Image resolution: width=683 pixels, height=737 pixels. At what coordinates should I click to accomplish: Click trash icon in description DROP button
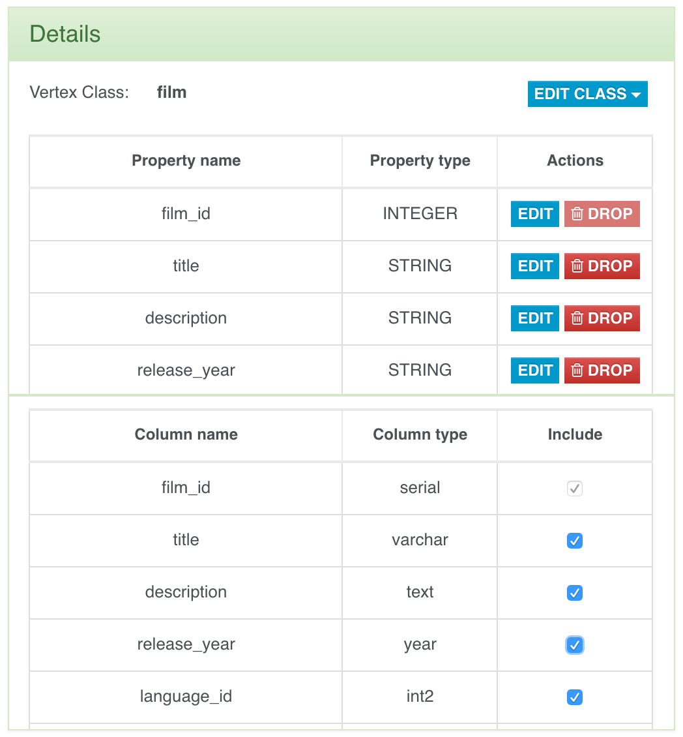pyautogui.click(x=577, y=318)
